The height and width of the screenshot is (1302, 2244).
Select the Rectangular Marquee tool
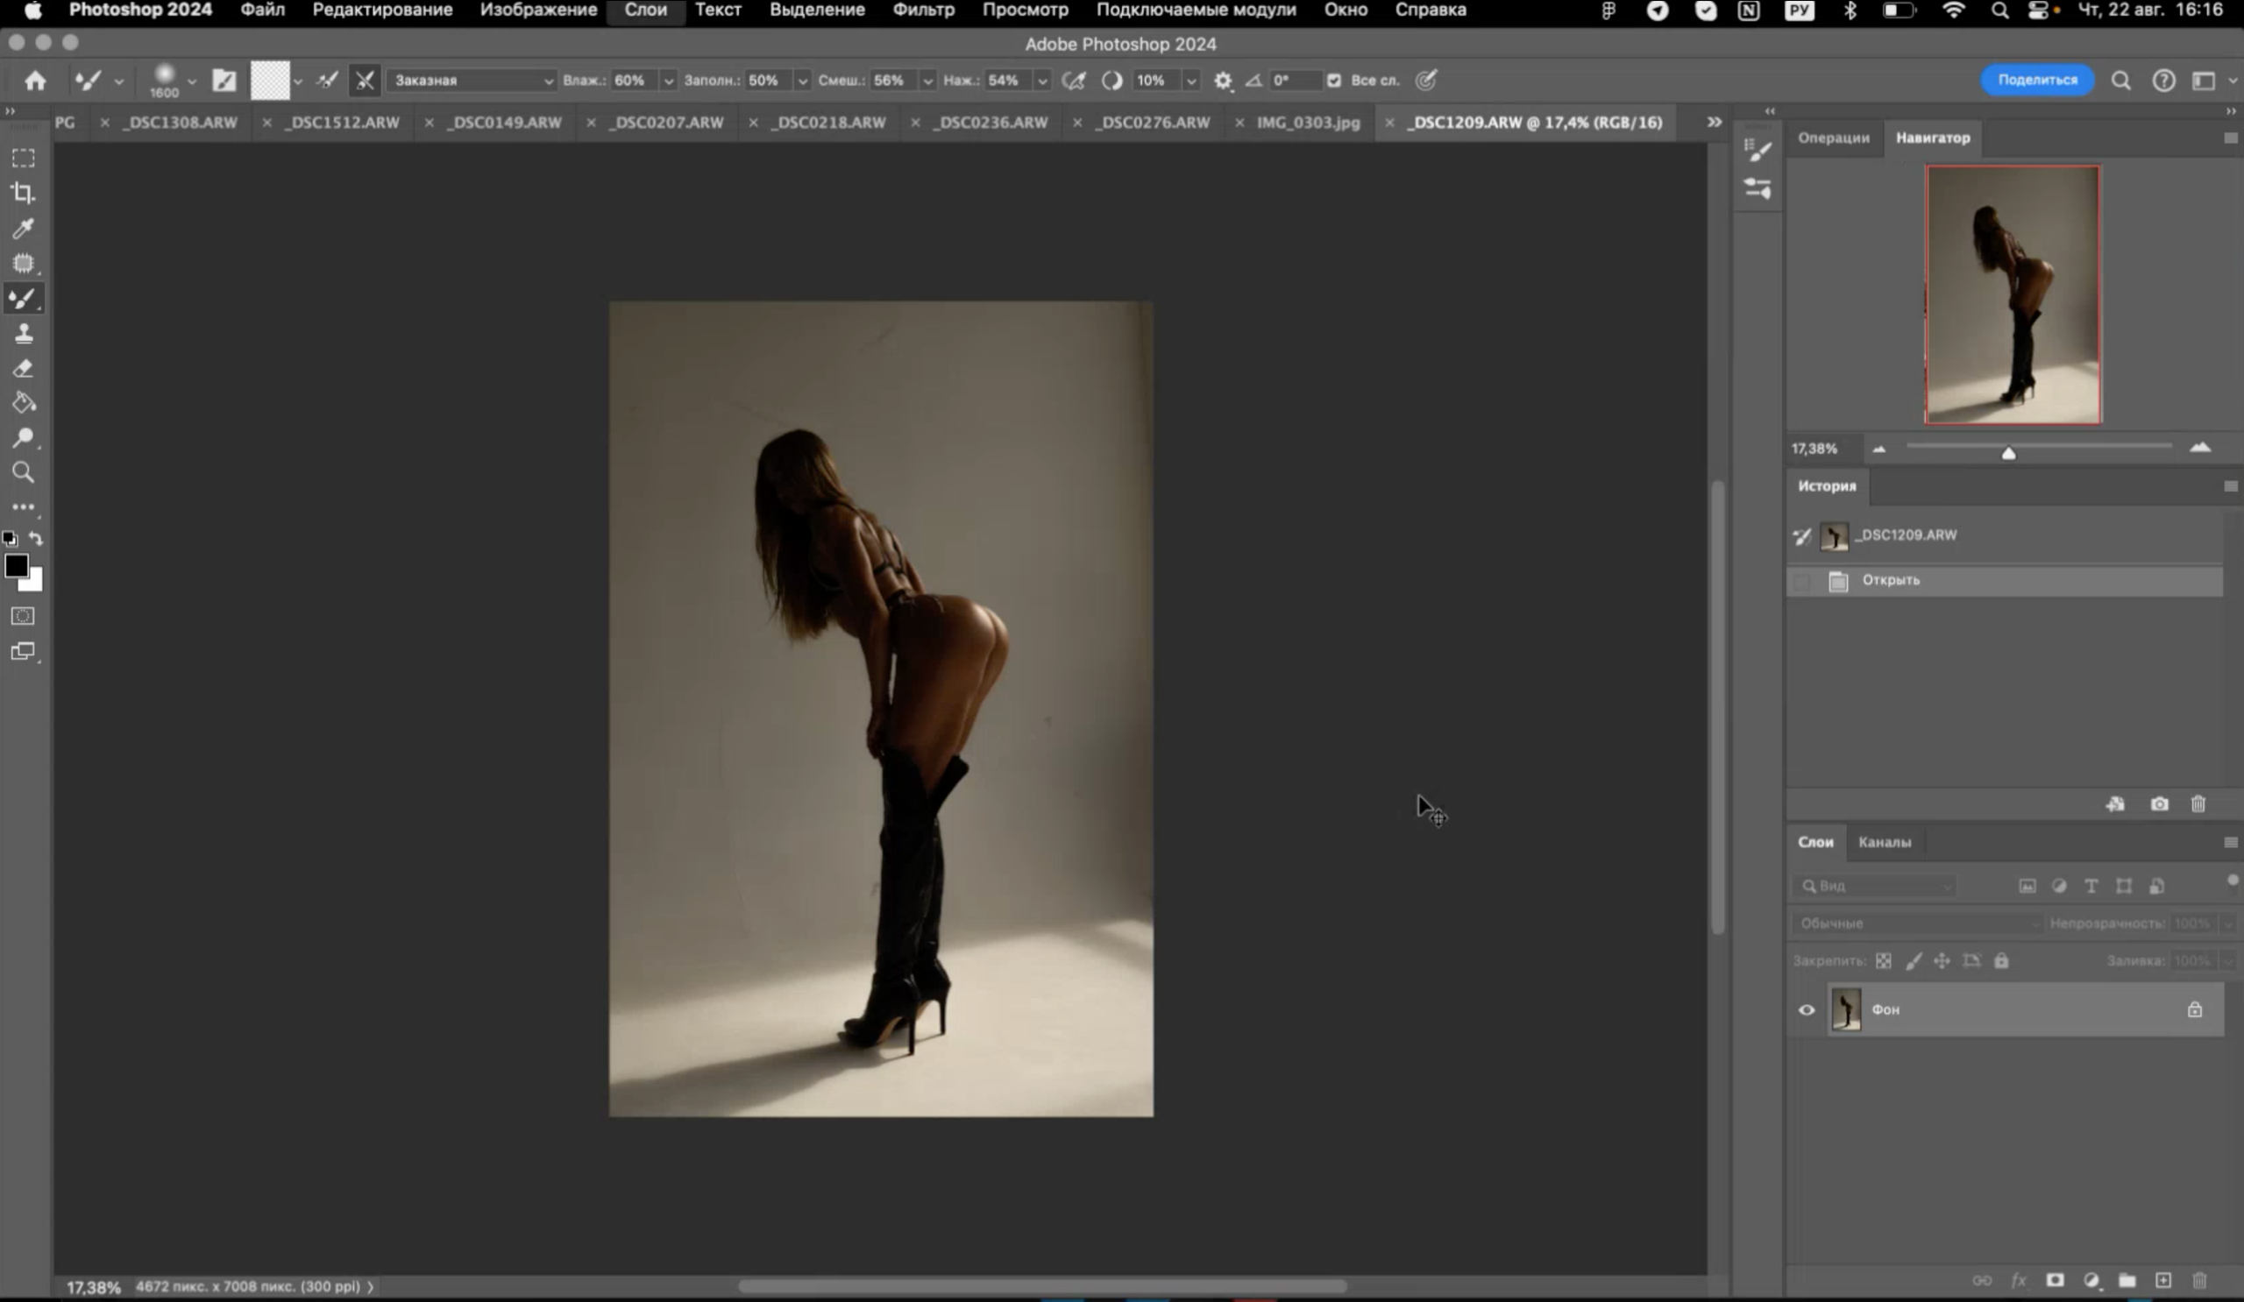click(x=23, y=158)
